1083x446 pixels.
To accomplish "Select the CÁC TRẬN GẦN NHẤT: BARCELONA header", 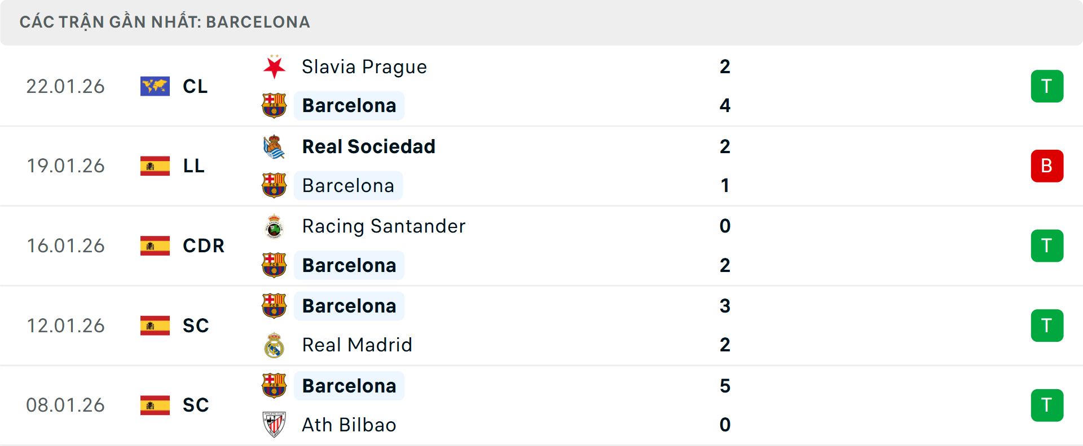I will click(165, 22).
